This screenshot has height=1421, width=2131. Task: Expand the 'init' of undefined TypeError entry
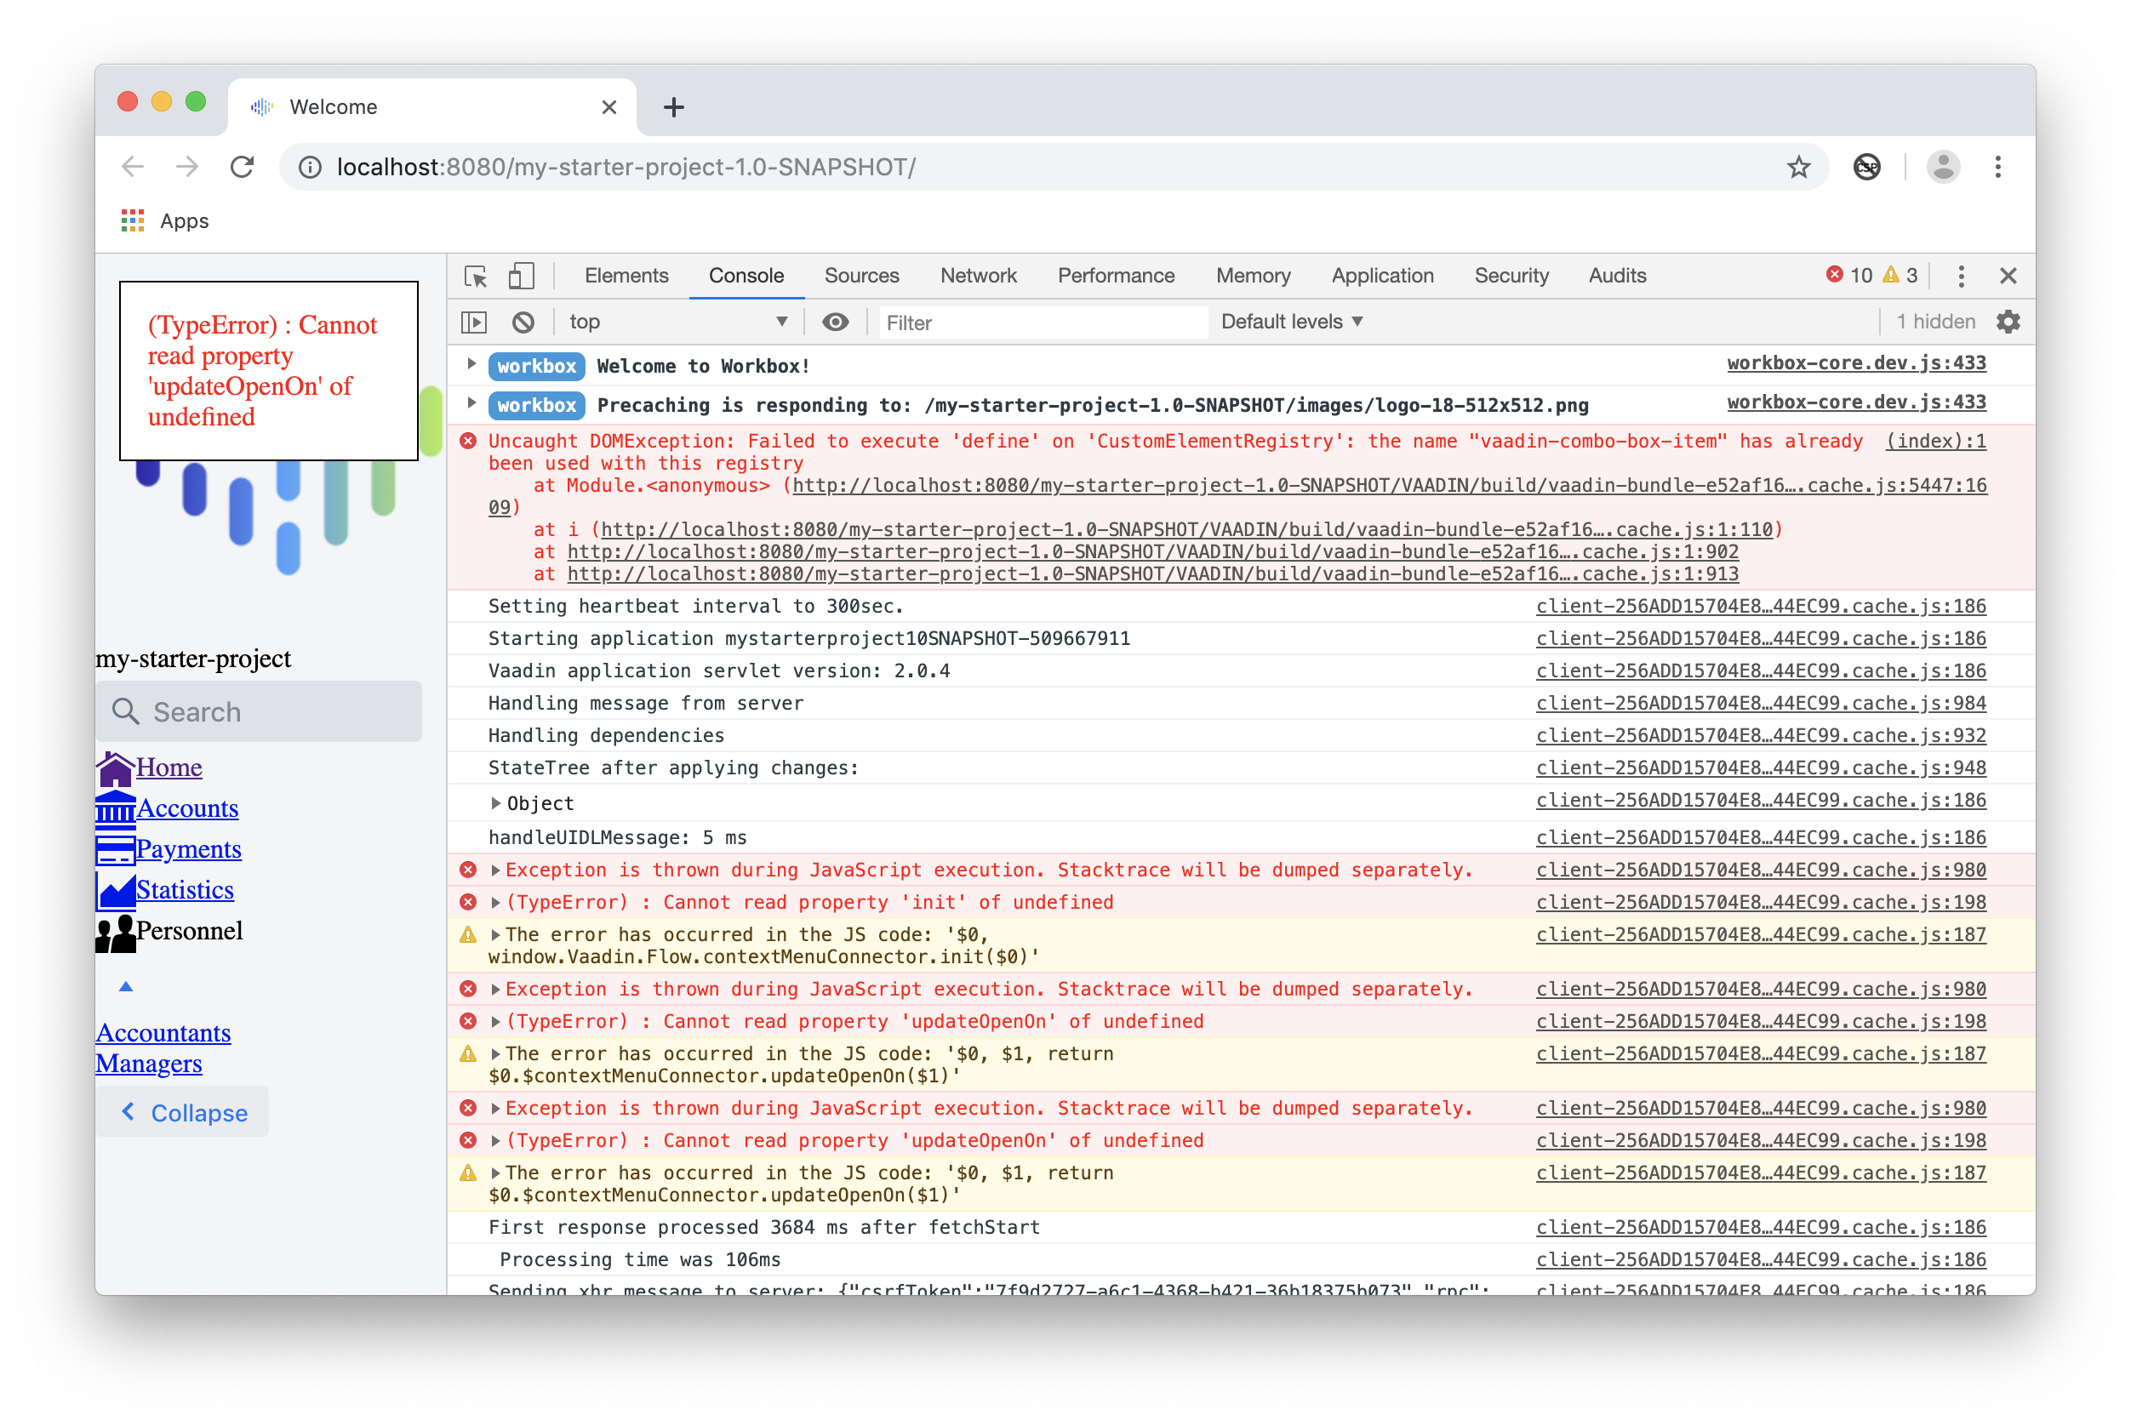pos(496,903)
